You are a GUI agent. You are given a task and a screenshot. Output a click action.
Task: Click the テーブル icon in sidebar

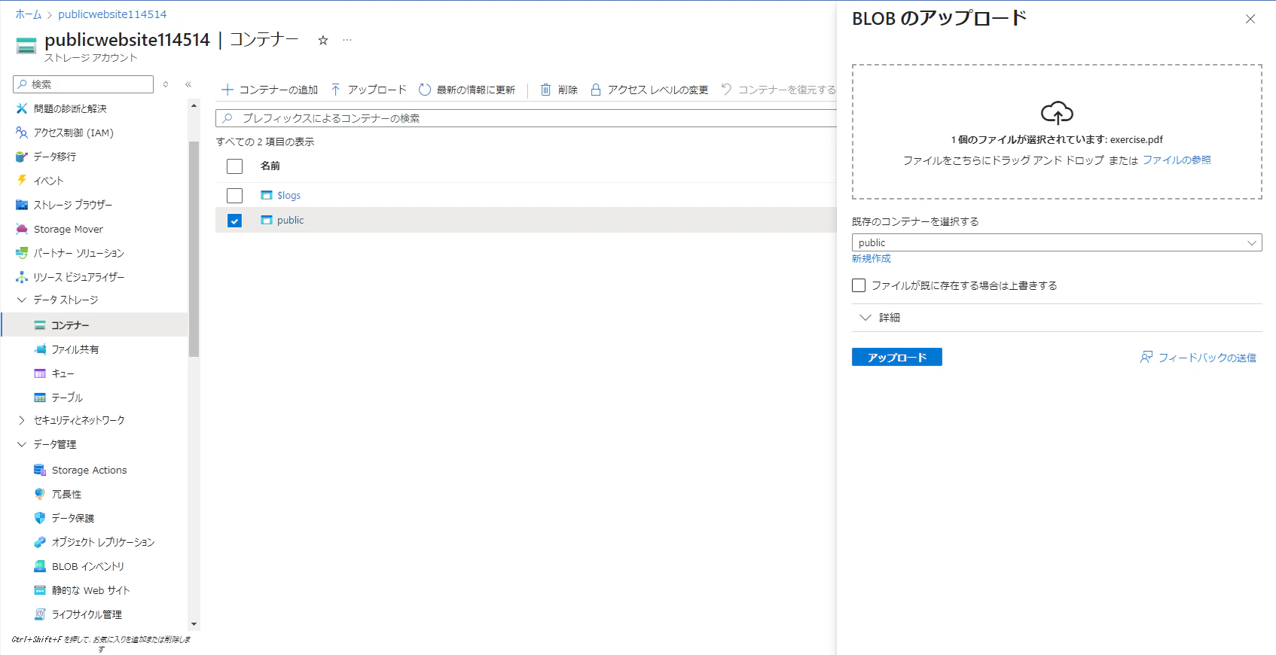[40, 398]
